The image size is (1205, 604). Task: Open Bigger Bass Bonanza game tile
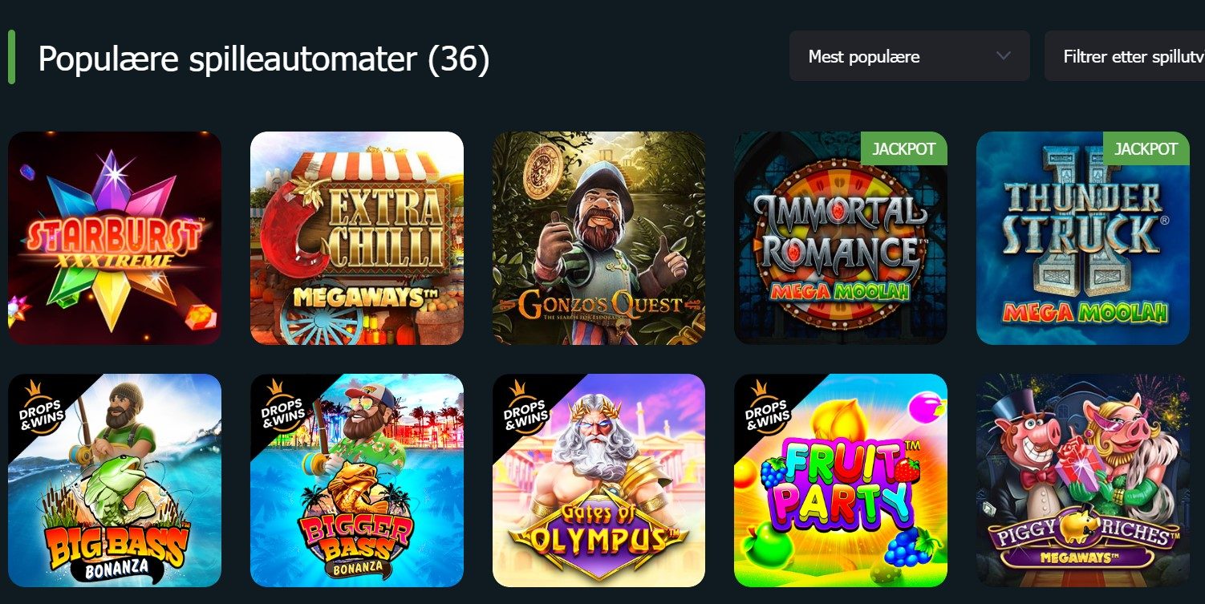pyautogui.click(x=357, y=480)
